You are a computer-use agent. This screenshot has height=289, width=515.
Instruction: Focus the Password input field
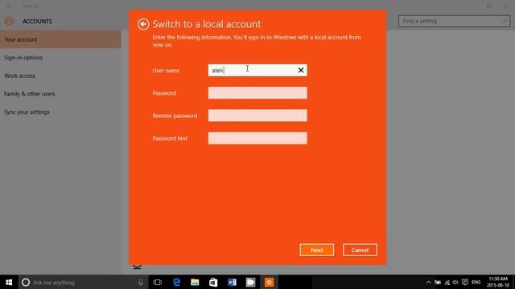click(257, 93)
